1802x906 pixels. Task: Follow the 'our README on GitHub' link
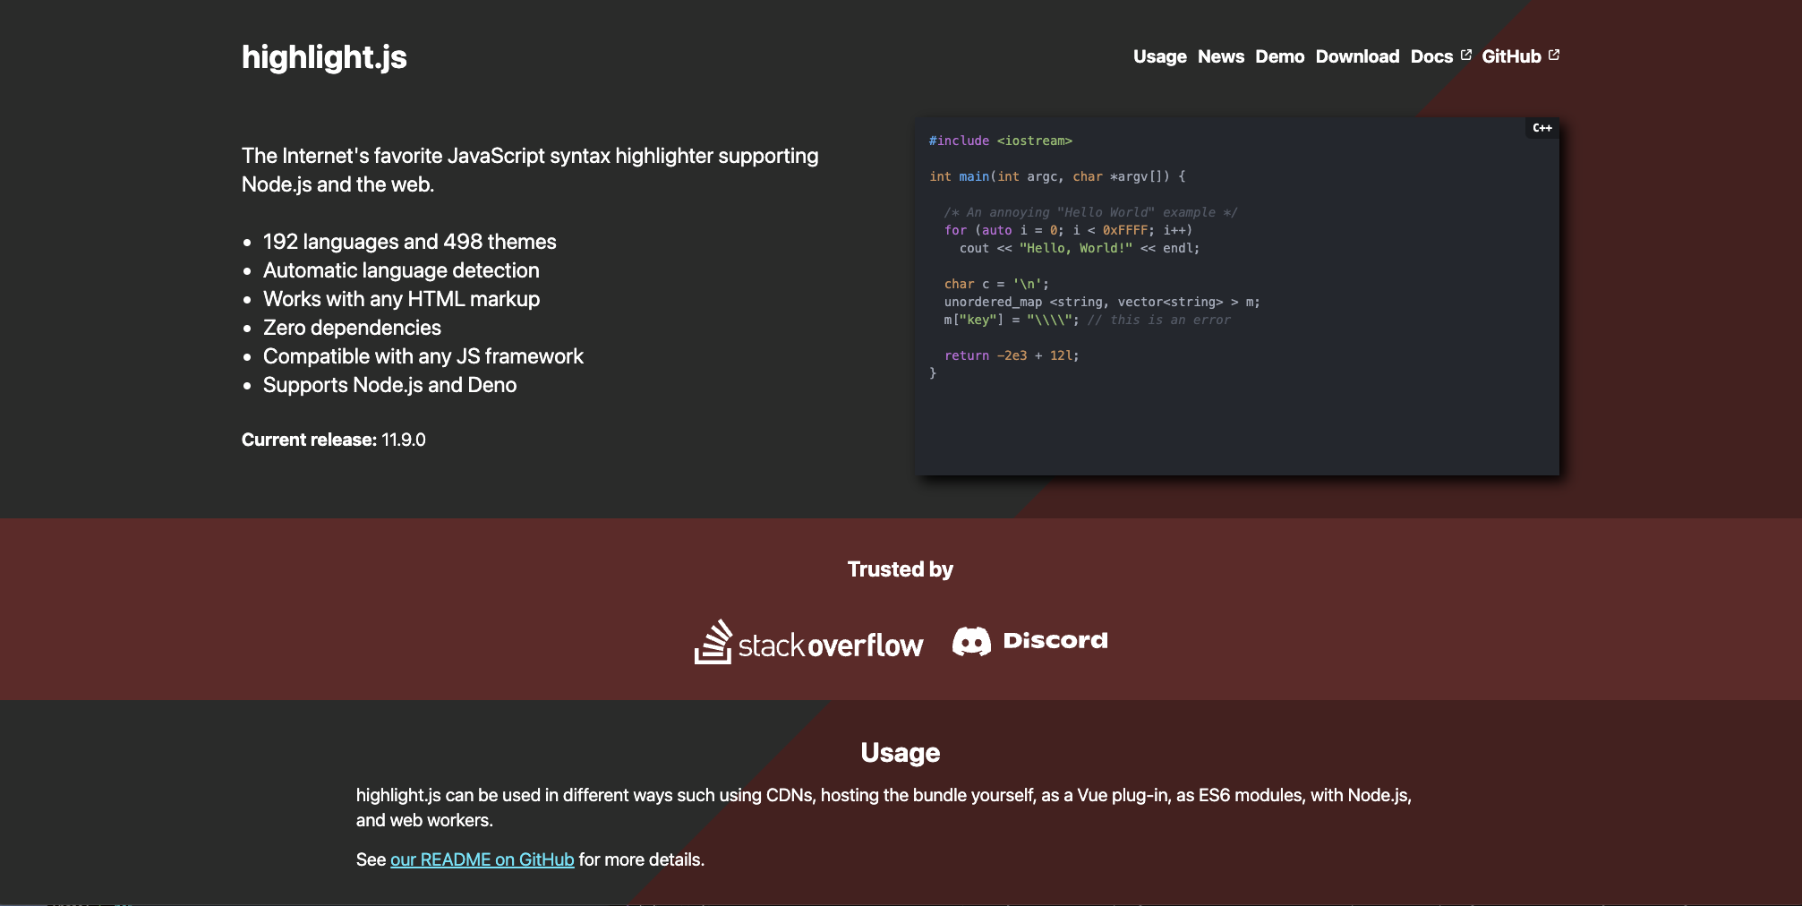pyautogui.click(x=482, y=859)
